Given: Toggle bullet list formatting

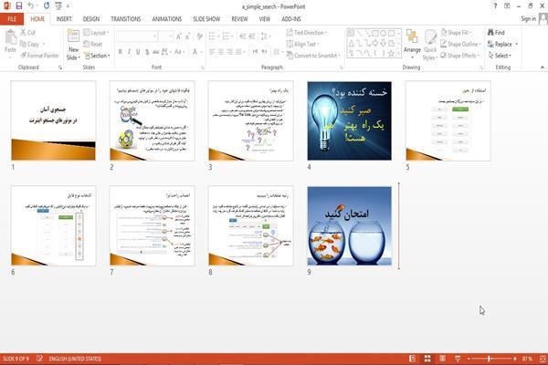Looking at the screenshot, I should point(213,36).
